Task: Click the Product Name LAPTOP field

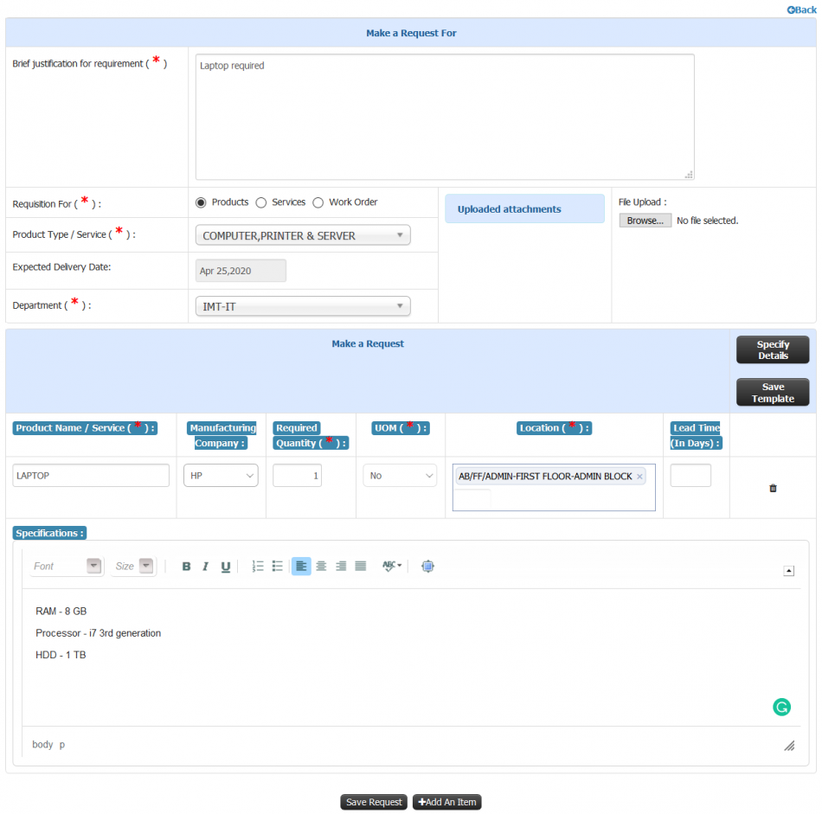Action: [x=91, y=476]
